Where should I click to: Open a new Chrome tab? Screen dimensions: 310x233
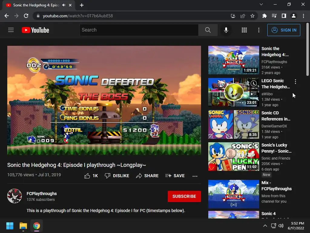click(x=82, y=5)
